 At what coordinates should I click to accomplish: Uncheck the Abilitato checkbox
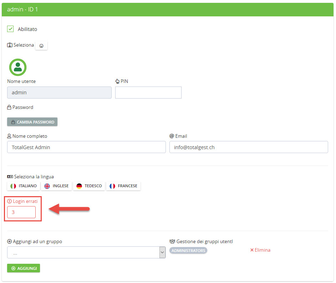(10, 29)
